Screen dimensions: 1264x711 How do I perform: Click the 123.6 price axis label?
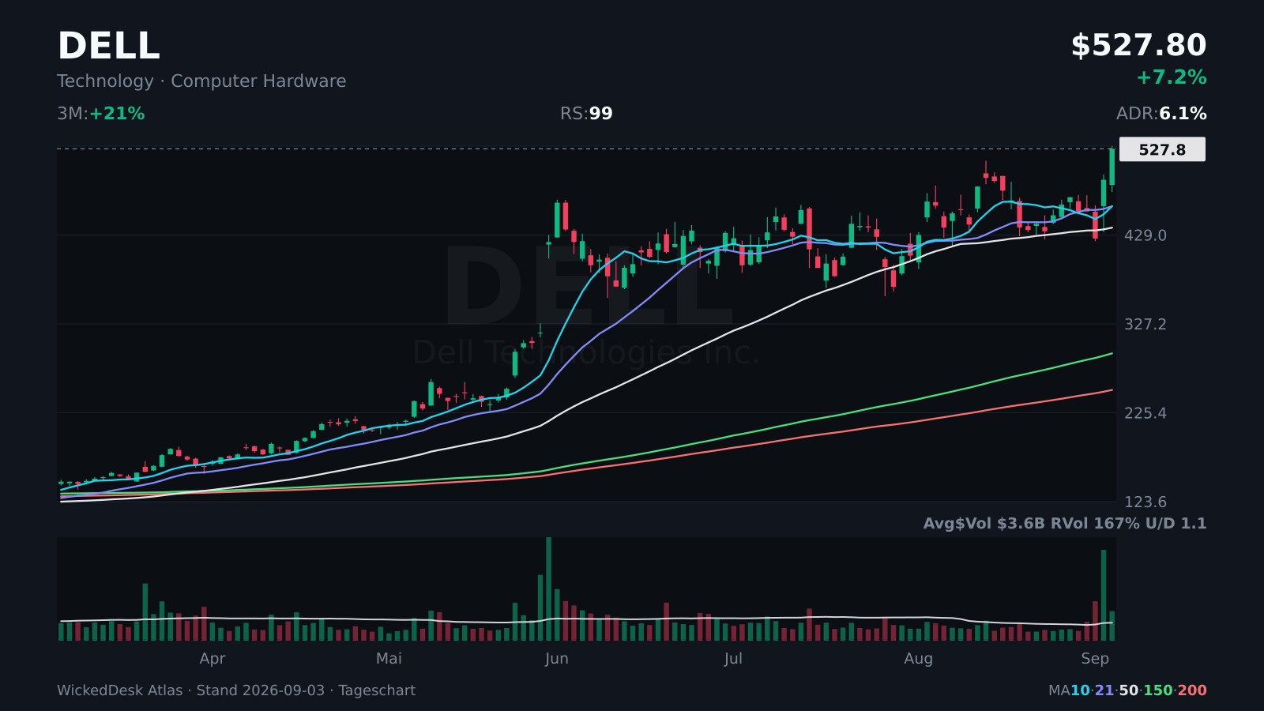click(1145, 502)
